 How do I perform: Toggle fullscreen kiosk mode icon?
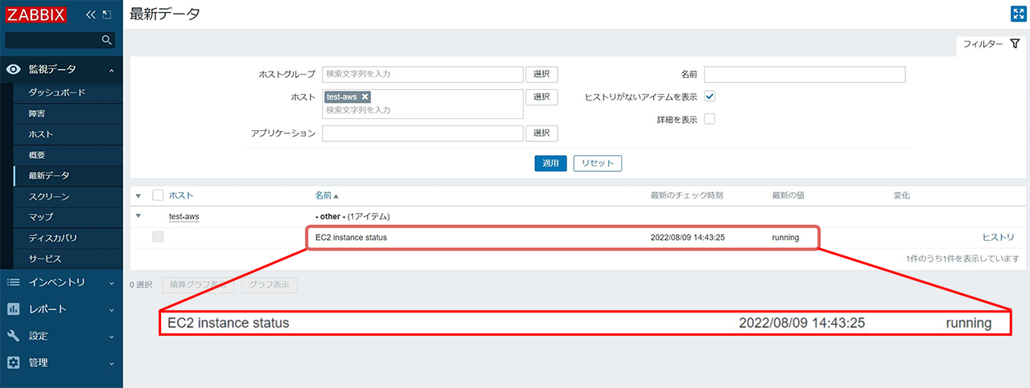(1017, 14)
